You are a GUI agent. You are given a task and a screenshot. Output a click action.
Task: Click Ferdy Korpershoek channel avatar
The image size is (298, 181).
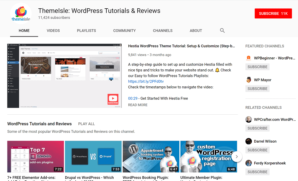[x=249, y=163]
